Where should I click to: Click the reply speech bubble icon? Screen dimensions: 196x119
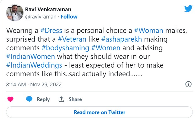point(29,99)
